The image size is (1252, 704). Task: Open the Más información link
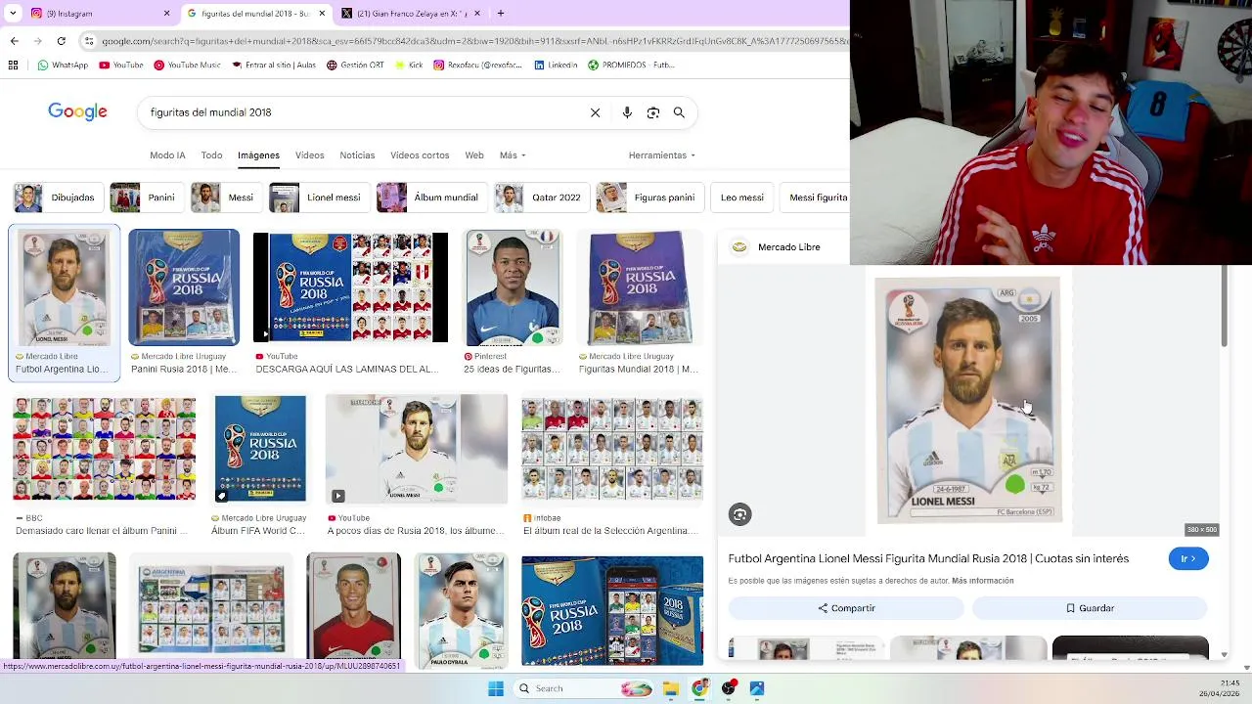pyautogui.click(x=982, y=581)
